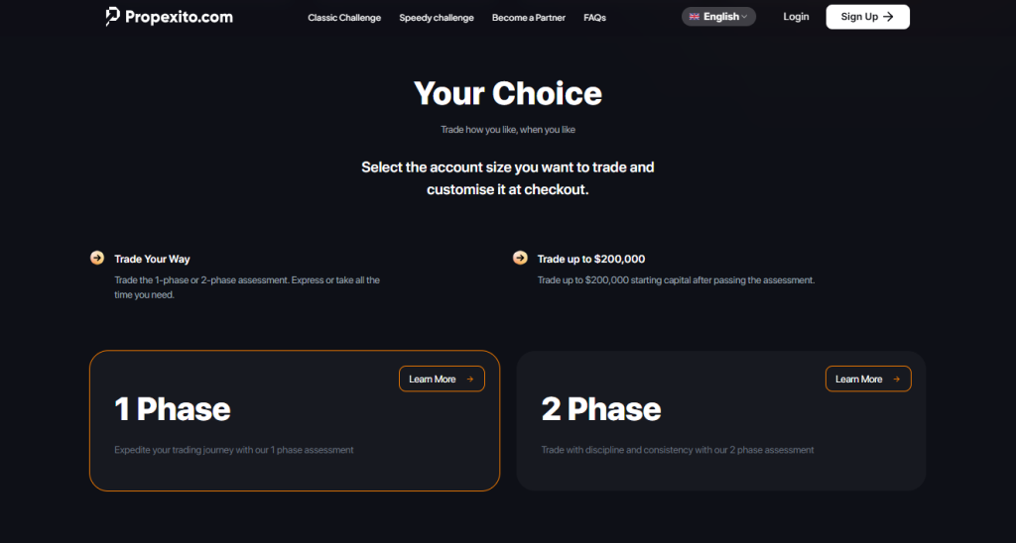Click the 2 Phase Learn More arrow
This screenshot has height=543, width=1016.
point(896,379)
